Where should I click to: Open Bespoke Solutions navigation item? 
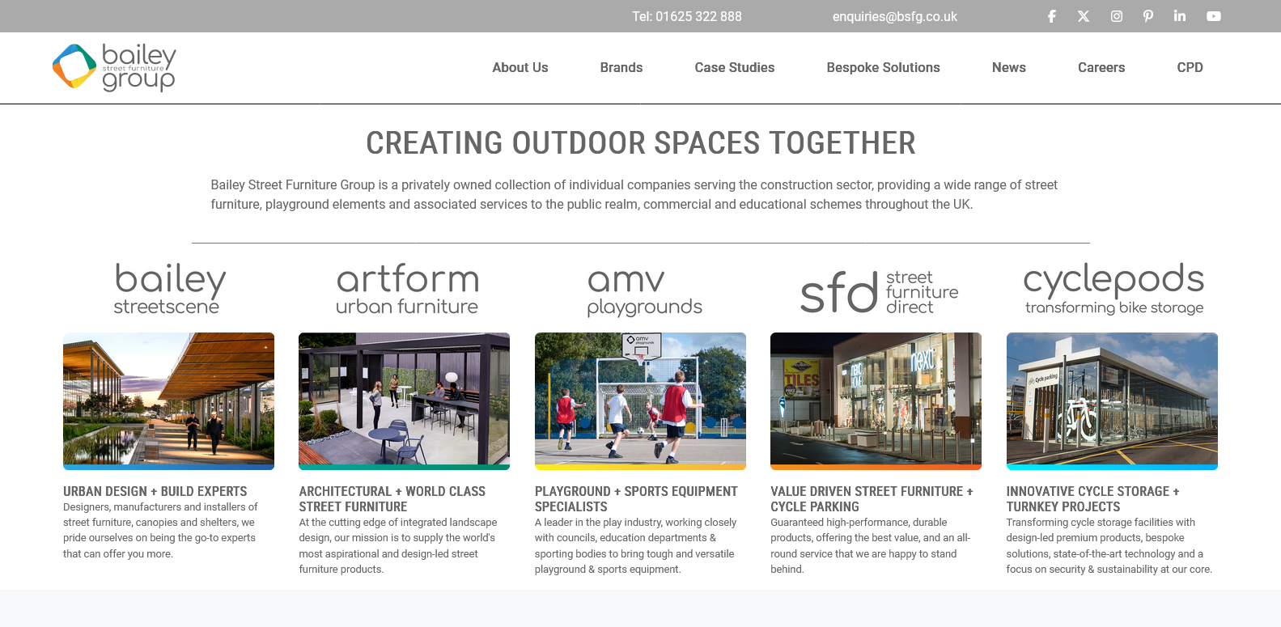point(884,68)
